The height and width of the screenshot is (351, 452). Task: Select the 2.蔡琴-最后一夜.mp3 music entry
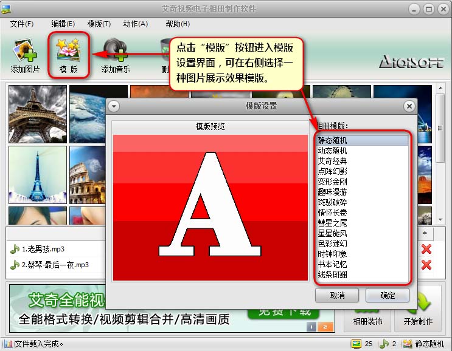tap(55, 265)
